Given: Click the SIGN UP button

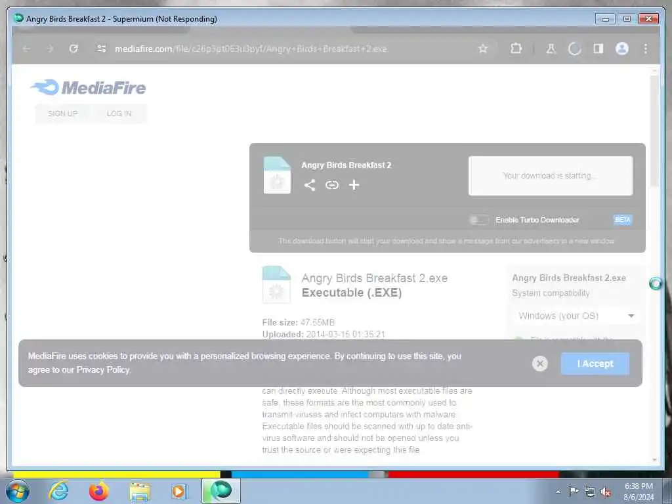Looking at the screenshot, I should pyautogui.click(x=62, y=114).
